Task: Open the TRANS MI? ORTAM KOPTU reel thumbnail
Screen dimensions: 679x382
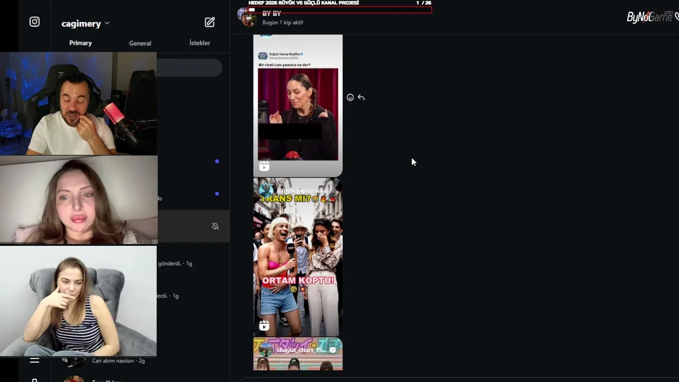Action: [x=298, y=257]
